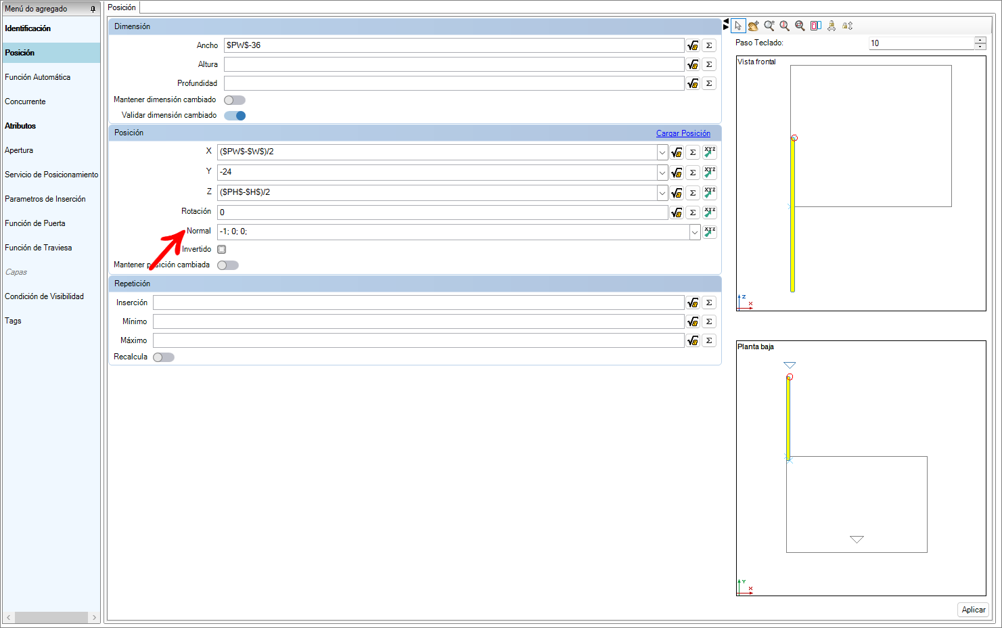The image size is (1002, 628).
Task: Click sigma button next to Inserción
Action: coord(709,302)
